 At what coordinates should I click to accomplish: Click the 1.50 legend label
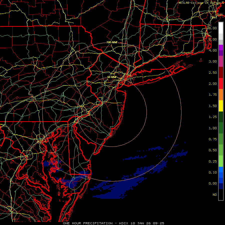(x=213, y=106)
